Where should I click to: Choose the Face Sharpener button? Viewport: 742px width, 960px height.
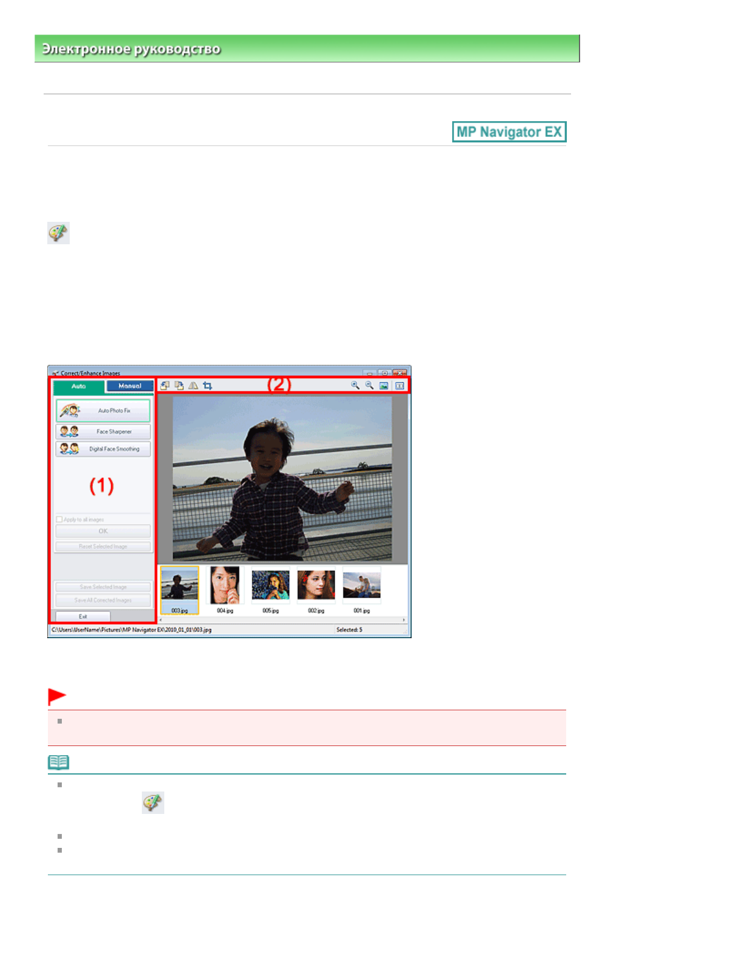coord(103,432)
